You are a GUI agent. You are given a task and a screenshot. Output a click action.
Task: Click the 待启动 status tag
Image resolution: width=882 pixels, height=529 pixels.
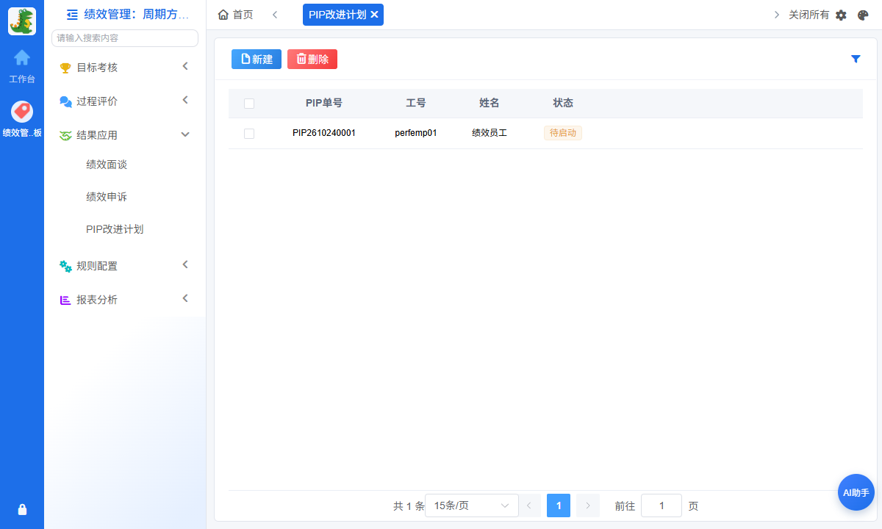pos(563,134)
